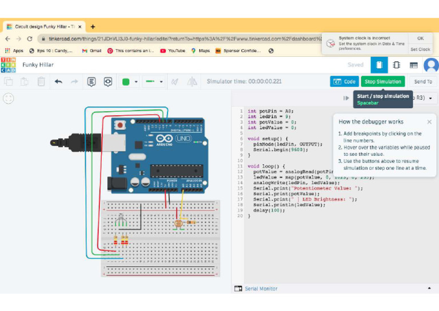Click code line 'Serial.begin(9600);'
This screenshot has height=311, width=439.
(281, 149)
